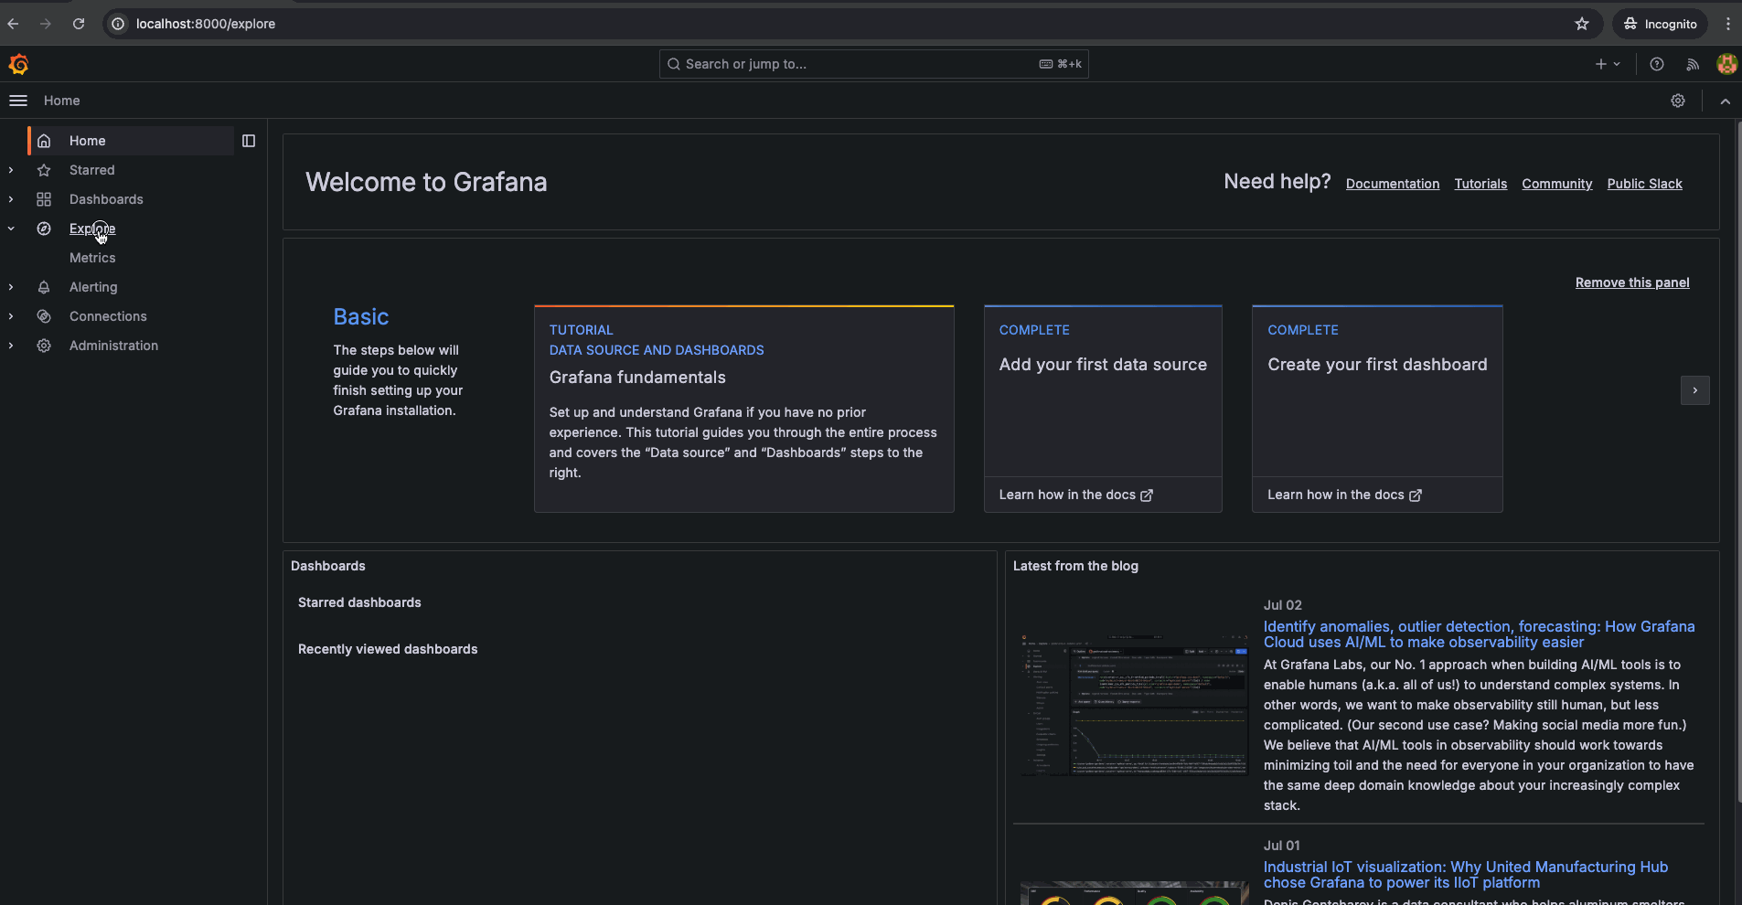
Task: Click the Search or jump to field
Action: tap(860, 64)
